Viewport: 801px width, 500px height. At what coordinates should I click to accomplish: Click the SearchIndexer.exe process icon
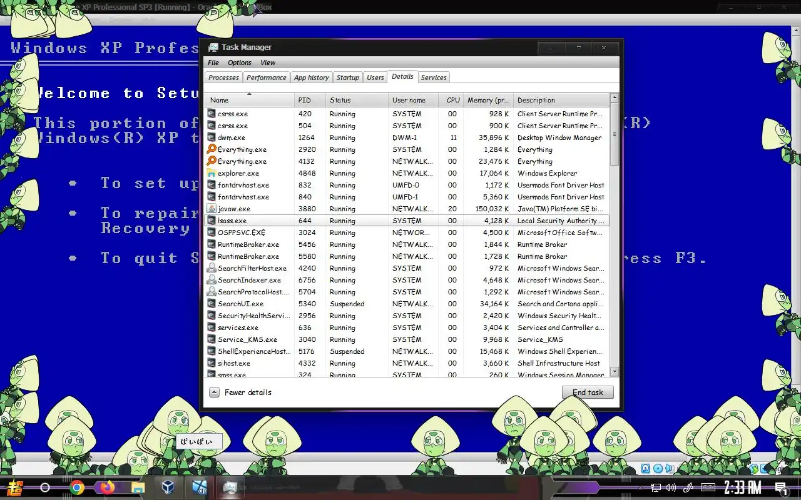(212, 280)
